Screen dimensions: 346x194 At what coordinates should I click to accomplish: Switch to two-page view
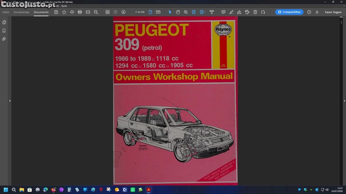pos(158,12)
